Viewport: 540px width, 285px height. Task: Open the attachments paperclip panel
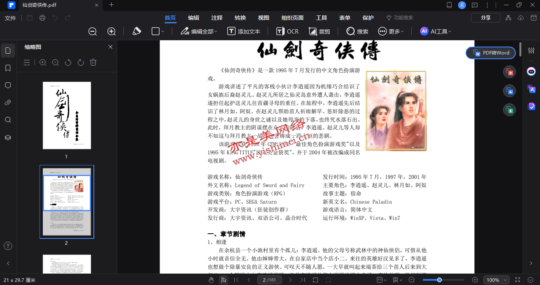coord(8,103)
